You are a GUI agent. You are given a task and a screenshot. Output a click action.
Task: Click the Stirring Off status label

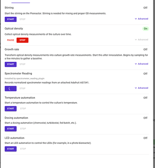(x=145, y=8)
